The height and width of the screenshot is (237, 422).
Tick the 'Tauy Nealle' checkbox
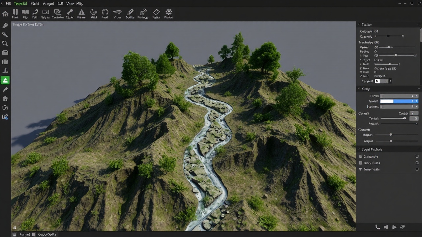(x=417, y=169)
